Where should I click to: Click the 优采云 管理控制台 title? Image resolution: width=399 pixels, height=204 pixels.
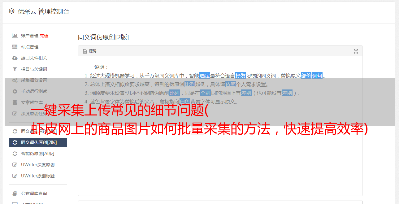(43, 11)
